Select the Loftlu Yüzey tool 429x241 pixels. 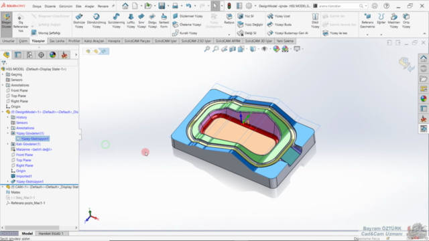131,21
